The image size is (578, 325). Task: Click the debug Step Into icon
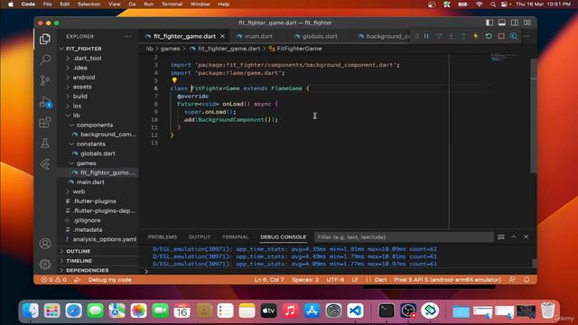451,36
